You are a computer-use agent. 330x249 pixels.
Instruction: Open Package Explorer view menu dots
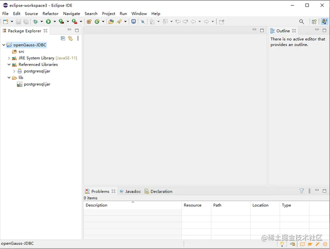tap(78, 38)
